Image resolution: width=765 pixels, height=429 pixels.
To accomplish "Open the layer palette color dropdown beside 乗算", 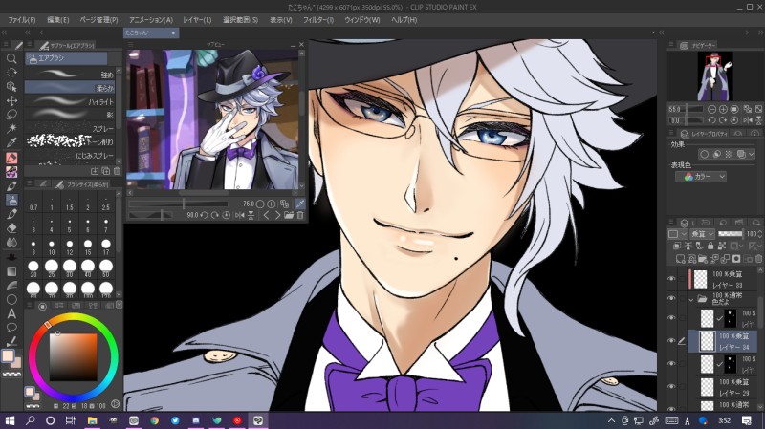I will tap(677, 234).
